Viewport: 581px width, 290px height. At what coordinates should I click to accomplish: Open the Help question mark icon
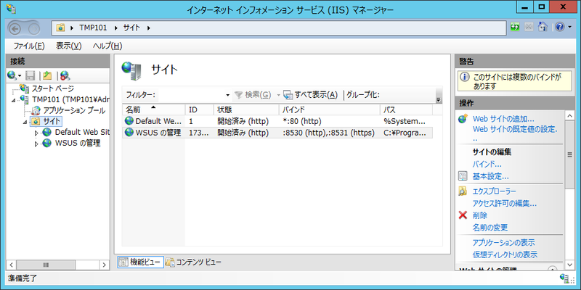click(559, 27)
